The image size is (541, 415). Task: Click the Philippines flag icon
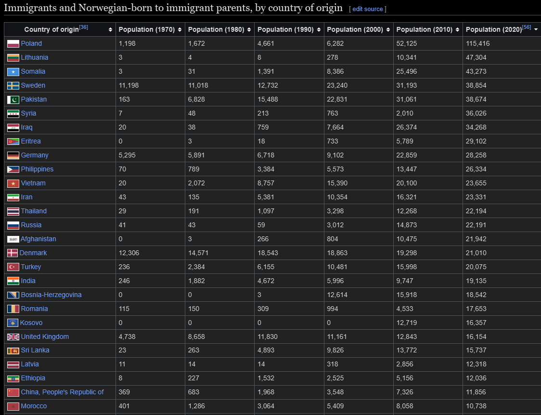pyautogui.click(x=13, y=169)
